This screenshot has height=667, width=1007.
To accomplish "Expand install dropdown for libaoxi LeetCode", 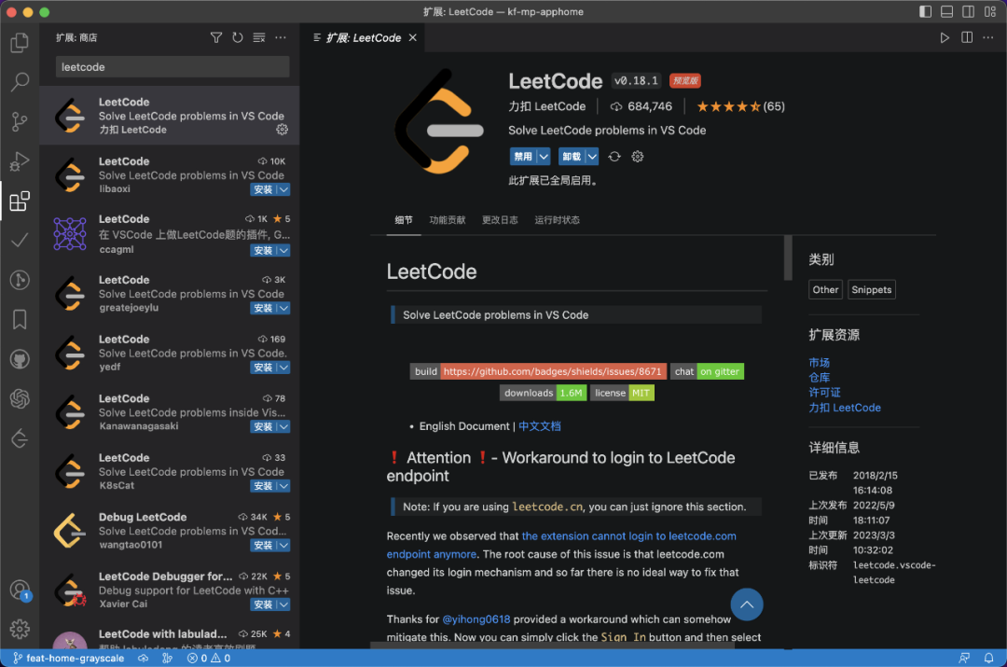I will pyautogui.click(x=283, y=189).
